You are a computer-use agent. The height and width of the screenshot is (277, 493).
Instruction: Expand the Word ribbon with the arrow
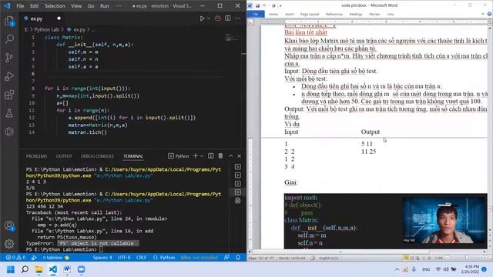pyautogui.click(x=483, y=14)
